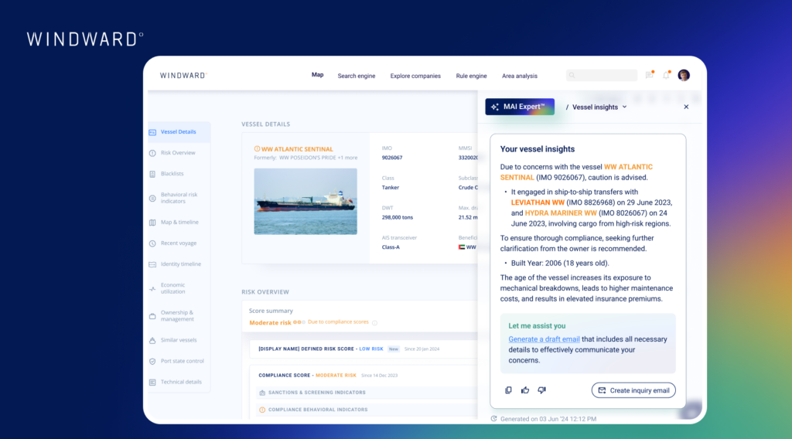Go to Behavioral risk indicators section

tap(179, 198)
